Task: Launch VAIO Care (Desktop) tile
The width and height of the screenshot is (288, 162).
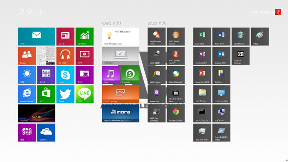Action: point(157,113)
